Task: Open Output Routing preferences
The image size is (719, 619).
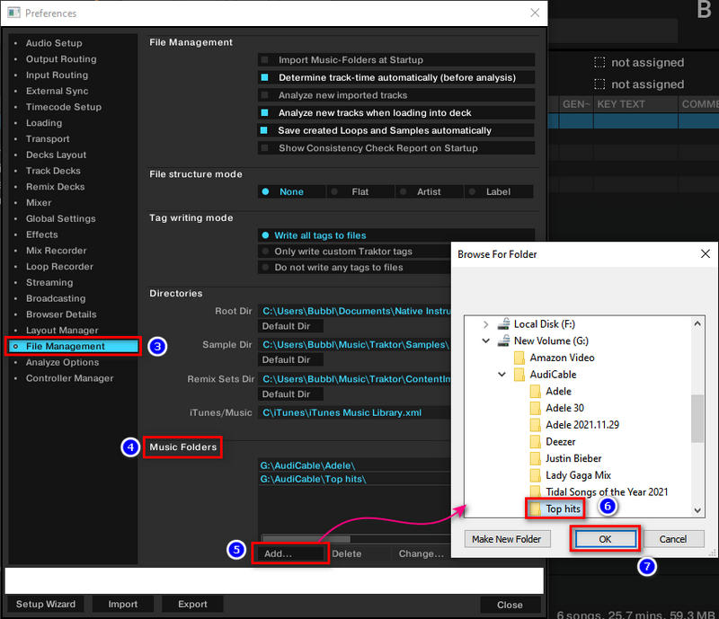Action: (x=61, y=59)
